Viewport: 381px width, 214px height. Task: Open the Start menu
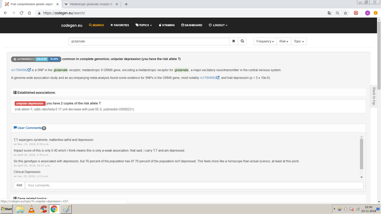(x=7, y=209)
